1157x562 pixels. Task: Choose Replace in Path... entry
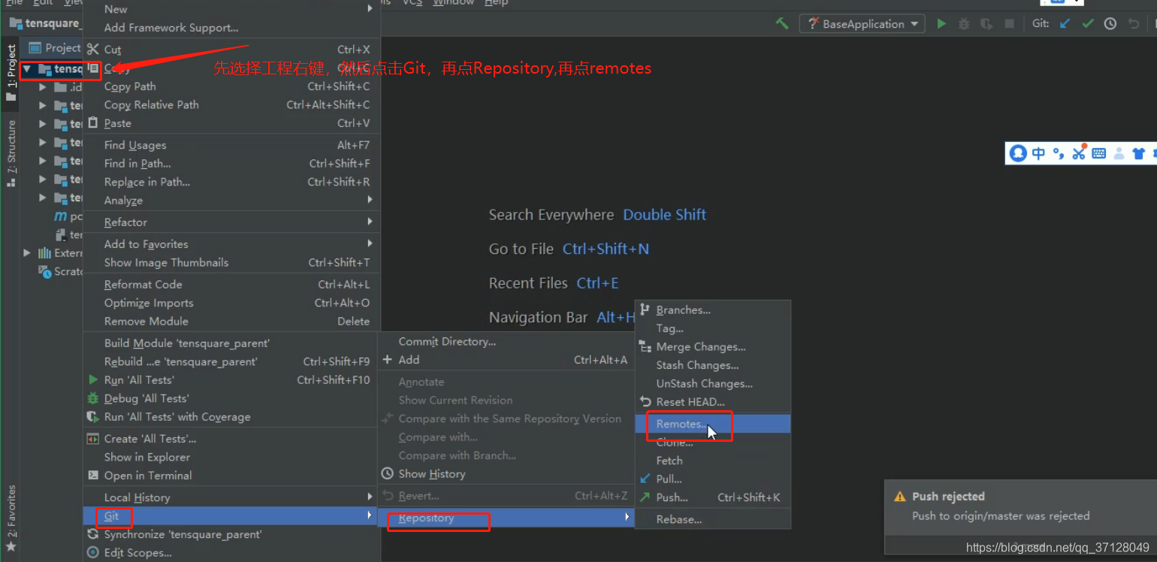coord(231,182)
